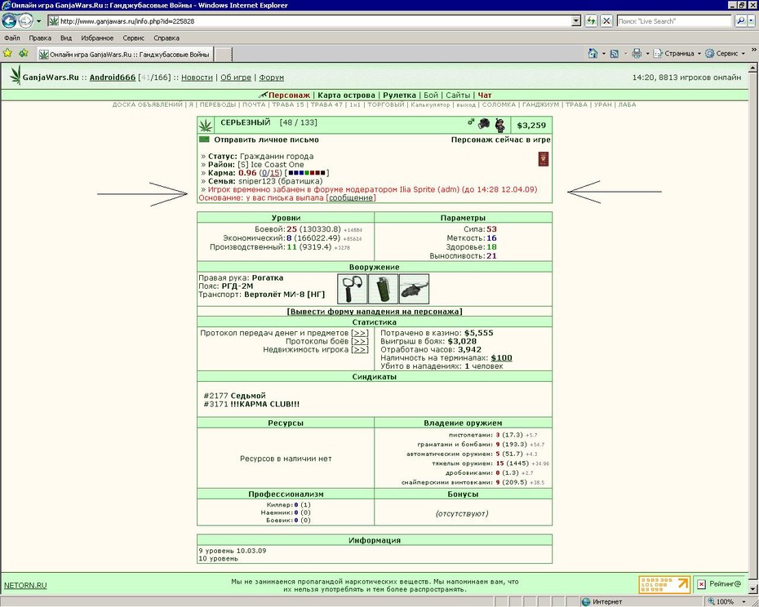
Task: Click the $100 terminal cash link
Action: [501, 357]
